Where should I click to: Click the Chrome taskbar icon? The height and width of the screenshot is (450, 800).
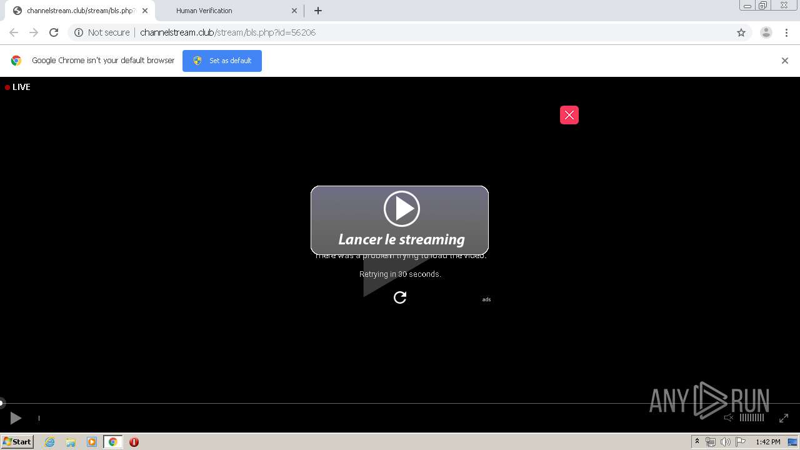pos(112,442)
